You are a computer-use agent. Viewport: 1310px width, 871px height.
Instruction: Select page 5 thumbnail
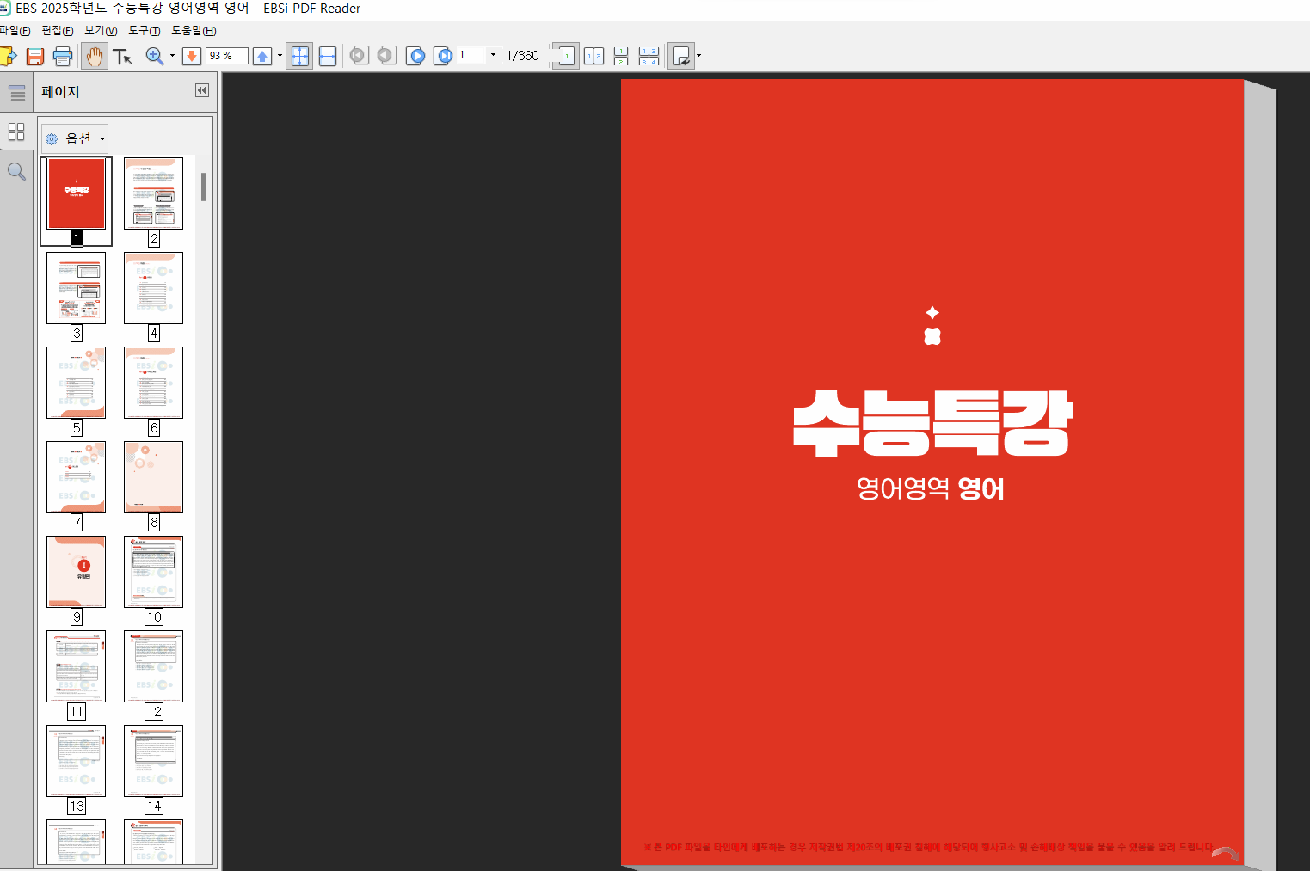pyautogui.click(x=77, y=383)
